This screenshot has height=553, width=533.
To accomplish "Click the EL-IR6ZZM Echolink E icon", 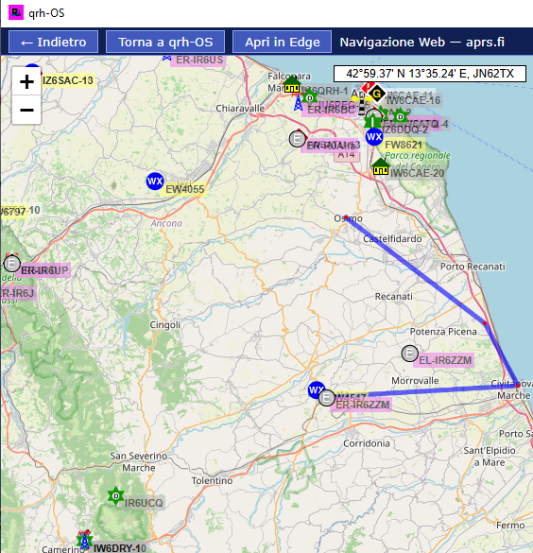I will point(409,353).
